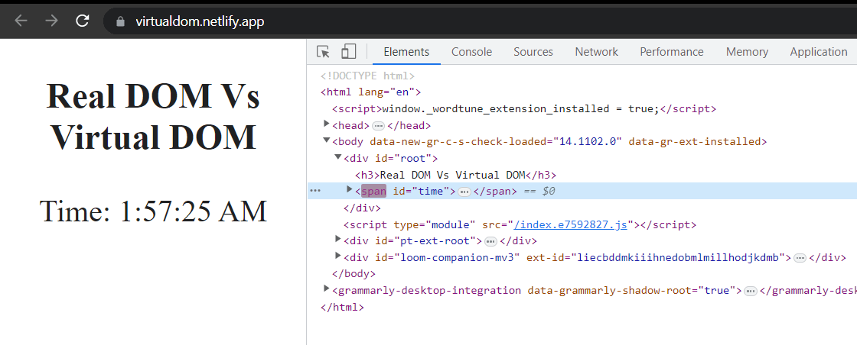The image size is (857, 345).
Task: Click the URL address bar text
Action: pos(200,21)
